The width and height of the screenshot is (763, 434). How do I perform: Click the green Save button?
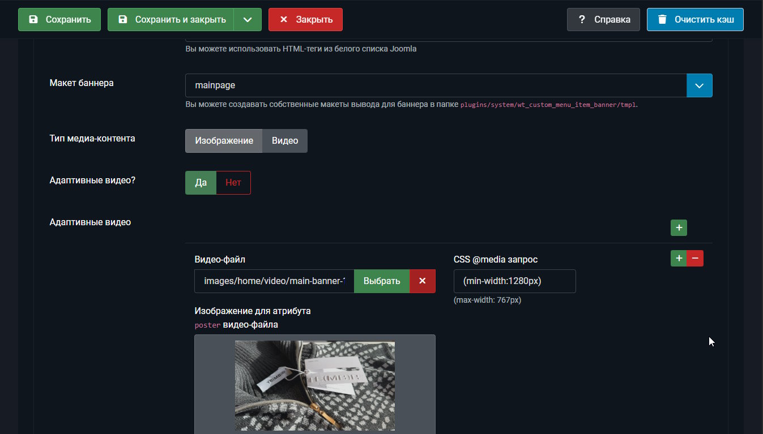[x=59, y=20]
